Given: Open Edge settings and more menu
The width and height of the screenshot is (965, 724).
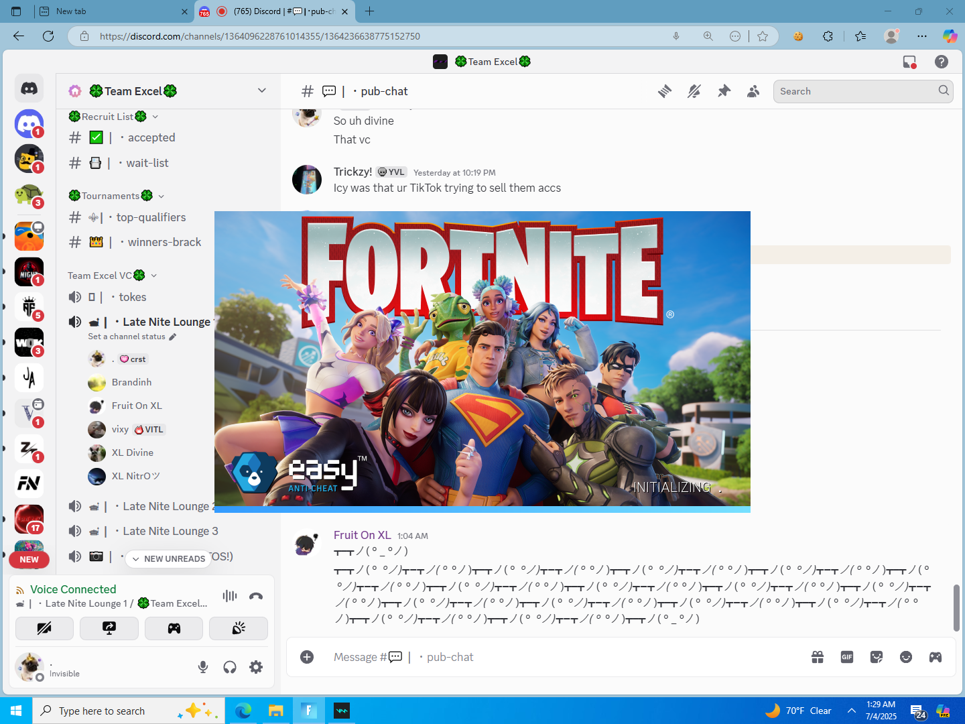Looking at the screenshot, I should click(922, 36).
